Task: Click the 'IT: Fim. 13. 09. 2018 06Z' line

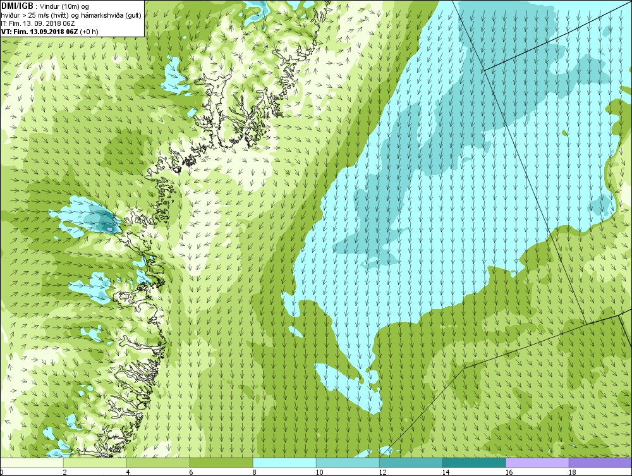Action: click(39, 23)
